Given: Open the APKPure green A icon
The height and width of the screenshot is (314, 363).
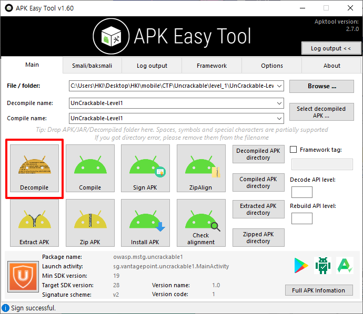Looking at the screenshot, I should tap(345, 266).
